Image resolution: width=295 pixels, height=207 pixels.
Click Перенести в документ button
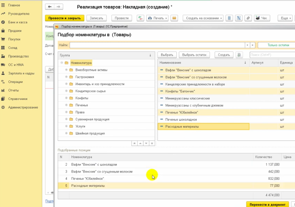(x=267, y=204)
